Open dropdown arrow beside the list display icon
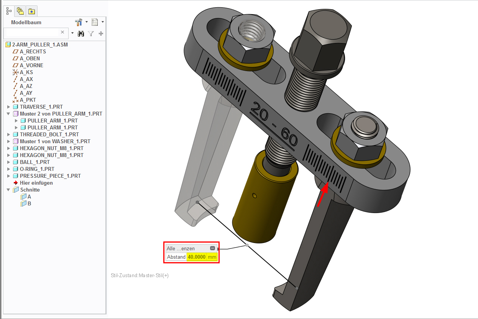This screenshot has width=478, height=319. pos(102,22)
